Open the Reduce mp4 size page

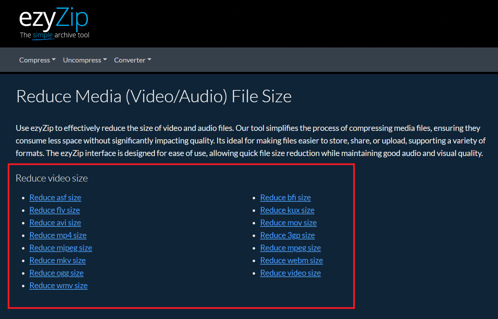(x=58, y=235)
